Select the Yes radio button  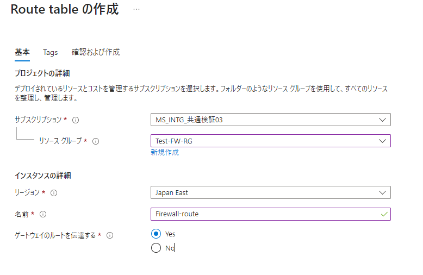click(x=156, y=234)
